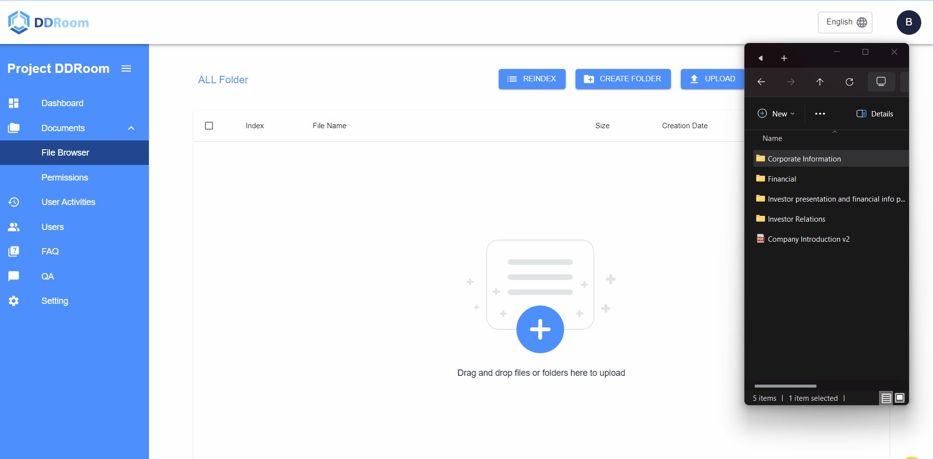Click the DDRoom logo in the header
933x459 pixels.
click(x=48, y=22)
